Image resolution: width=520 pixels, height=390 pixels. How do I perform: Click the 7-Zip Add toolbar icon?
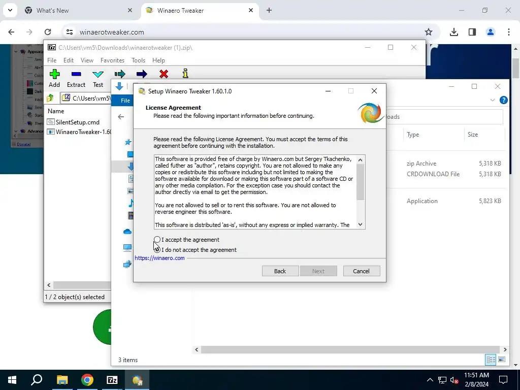pos(54,78)
